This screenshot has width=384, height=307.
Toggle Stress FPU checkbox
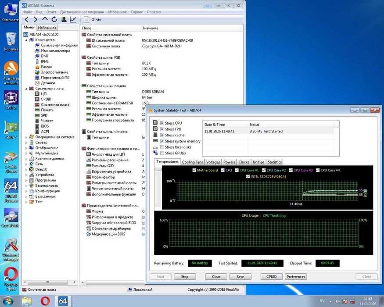162,129
